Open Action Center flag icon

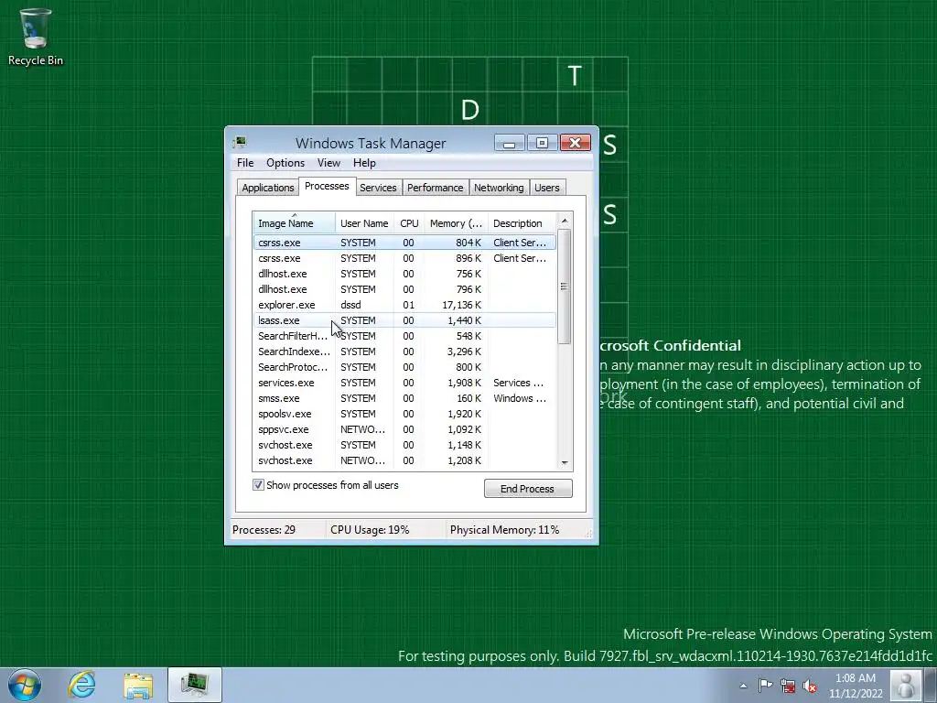[x=765, y=686]
